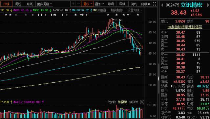
Task: Click the 融资融券 margin trading label
Action: pos(116,10)
